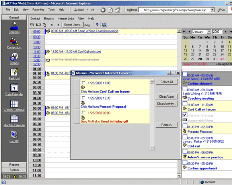
Task: Click the browser Home icon
Action: click(118, 10)
